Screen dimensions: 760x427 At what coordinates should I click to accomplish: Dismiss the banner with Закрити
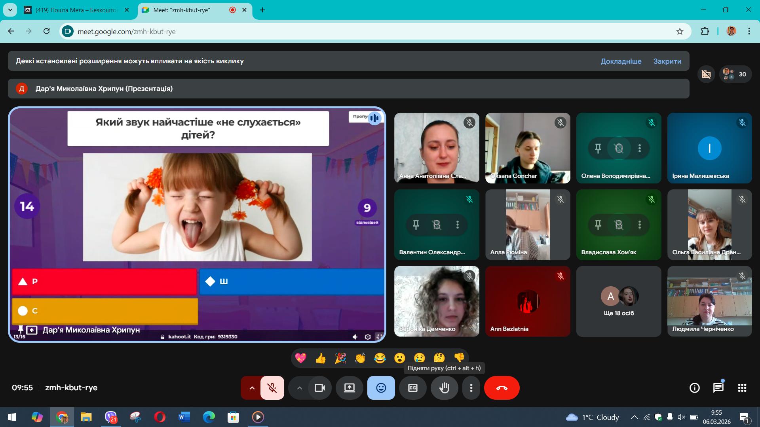[x=667, y=61]
